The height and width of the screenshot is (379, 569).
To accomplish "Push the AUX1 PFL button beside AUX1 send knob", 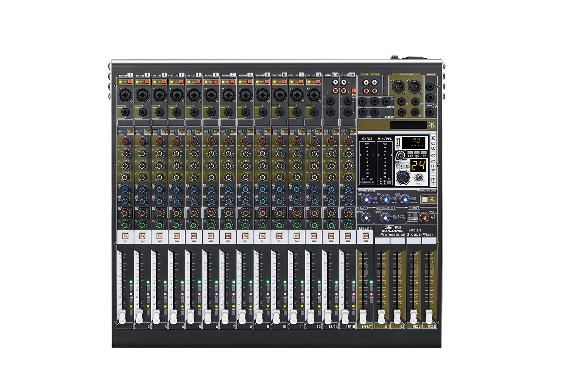I will pyautogui.click(x=375, y=199).
